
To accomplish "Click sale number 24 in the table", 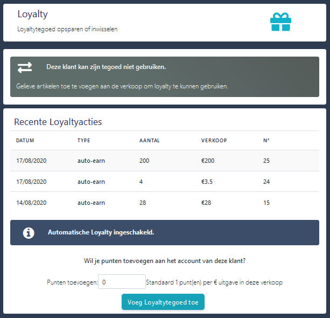I will pos(266,182).
